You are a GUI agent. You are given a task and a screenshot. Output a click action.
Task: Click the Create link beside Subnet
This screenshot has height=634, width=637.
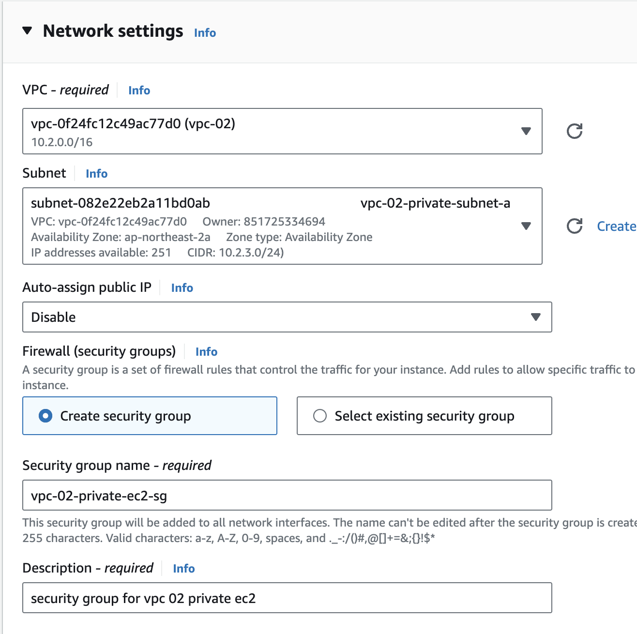(616, 226)
